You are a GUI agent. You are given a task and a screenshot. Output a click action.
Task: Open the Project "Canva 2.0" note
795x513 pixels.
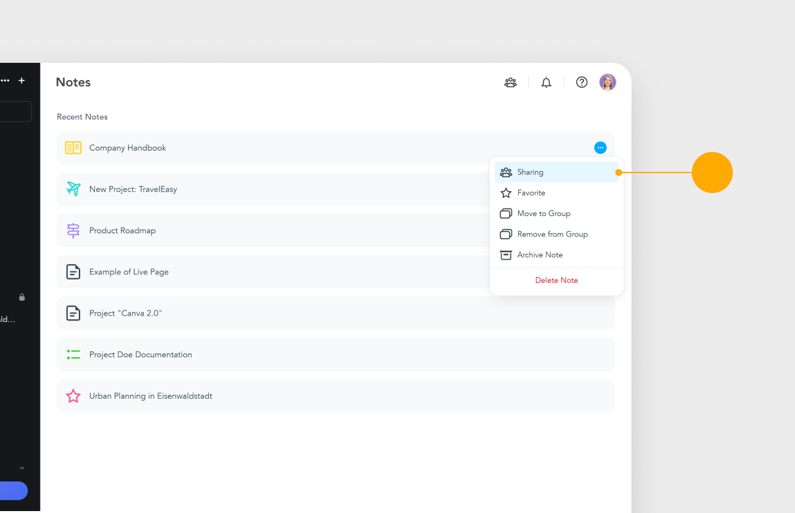pyautogui.click(x=335, y=314)
